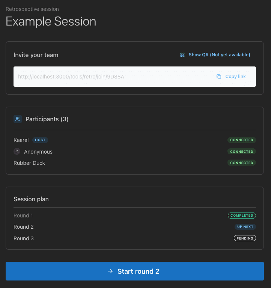Click the COMPLETED status badge
The image size is (271, 288).
click(242, 216)
